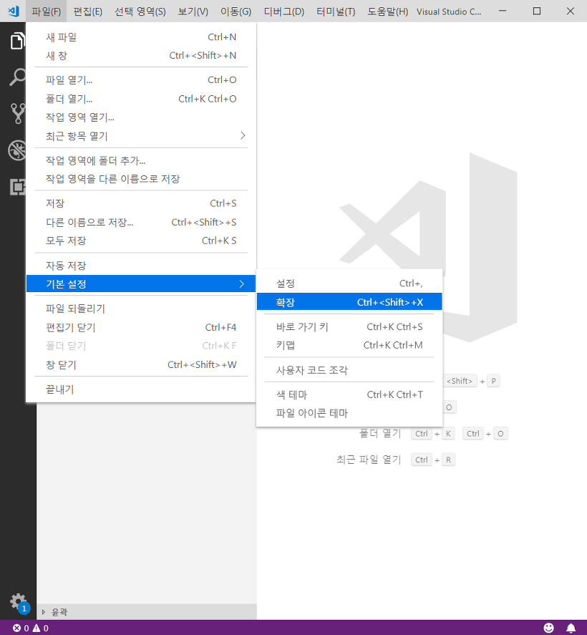Select 작업 영역에 폴더 추가... item
This screenshot has width=587, height=635.
click(141, 160)
